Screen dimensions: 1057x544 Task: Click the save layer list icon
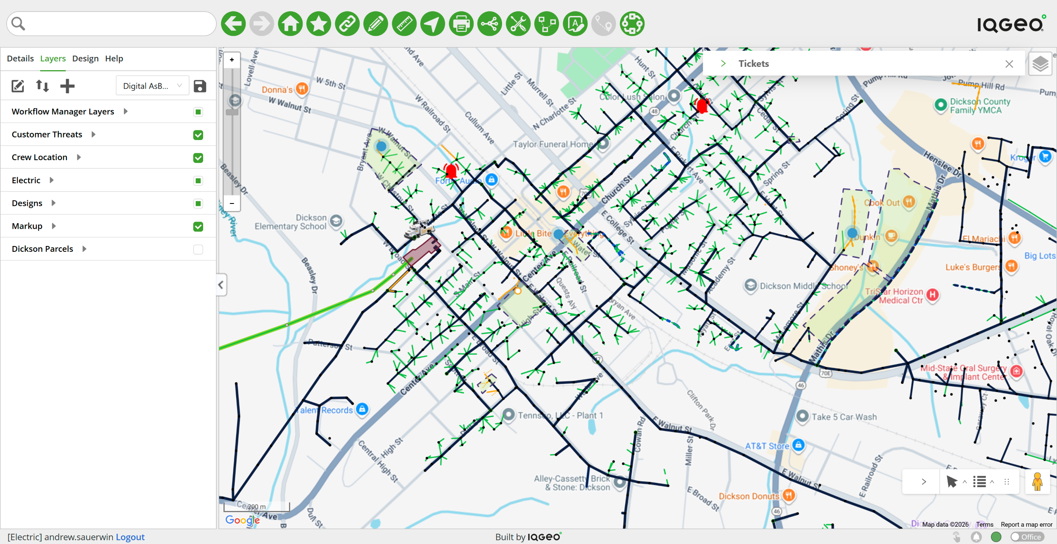click(x=200, y=86)
